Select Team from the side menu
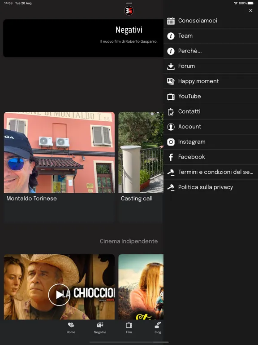258x345 pixels. pyautogui.click(x=211, y=36)
